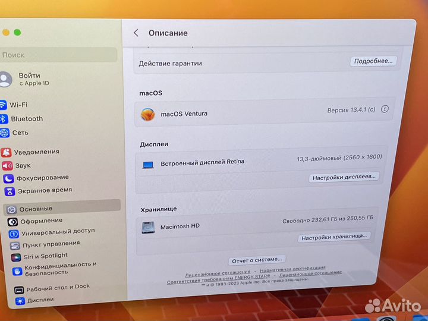Open Настройки дисплеев button

(344, 177)
